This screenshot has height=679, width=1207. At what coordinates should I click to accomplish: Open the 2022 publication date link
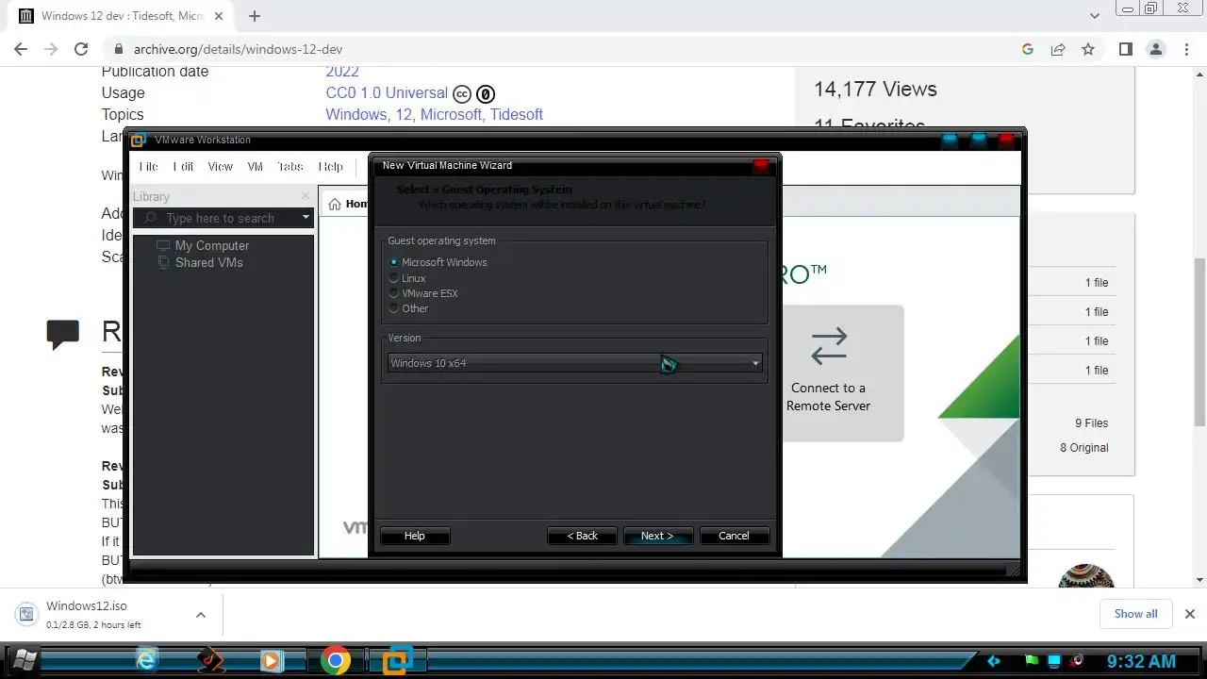click(342, 72)
